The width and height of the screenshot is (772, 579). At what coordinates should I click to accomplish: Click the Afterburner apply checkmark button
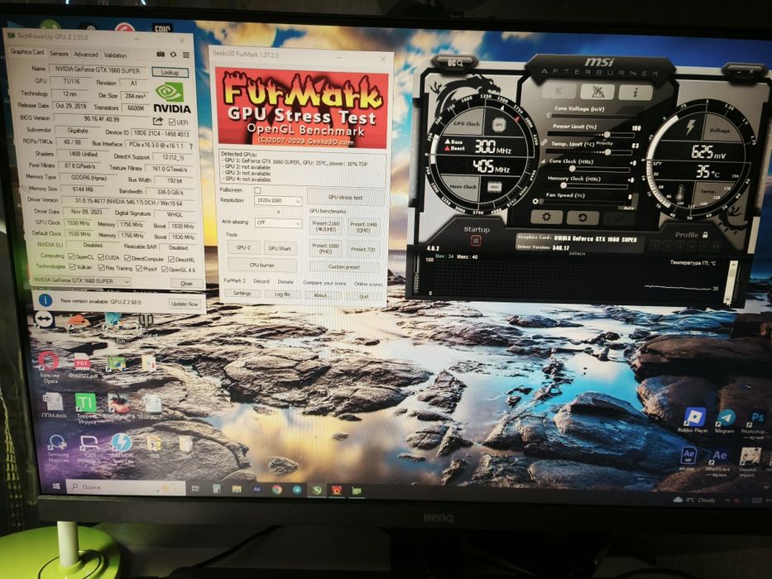point(619,218)
